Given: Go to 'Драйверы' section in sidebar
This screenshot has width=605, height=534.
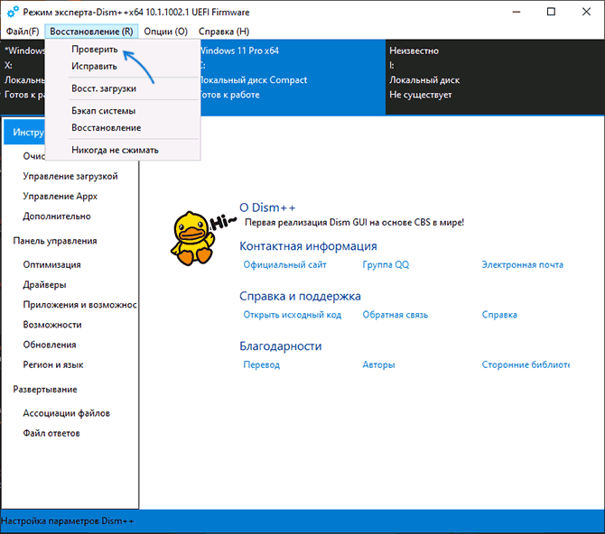Looking at the screenshot, I should tap(44, 284).
